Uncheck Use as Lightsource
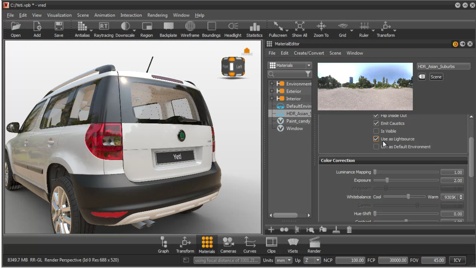Viewport: 476px width, 268px height. coord(376,139)
